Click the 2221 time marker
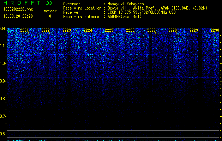Image resolution: width=222 pixels, height=141 pixels. 24,30
